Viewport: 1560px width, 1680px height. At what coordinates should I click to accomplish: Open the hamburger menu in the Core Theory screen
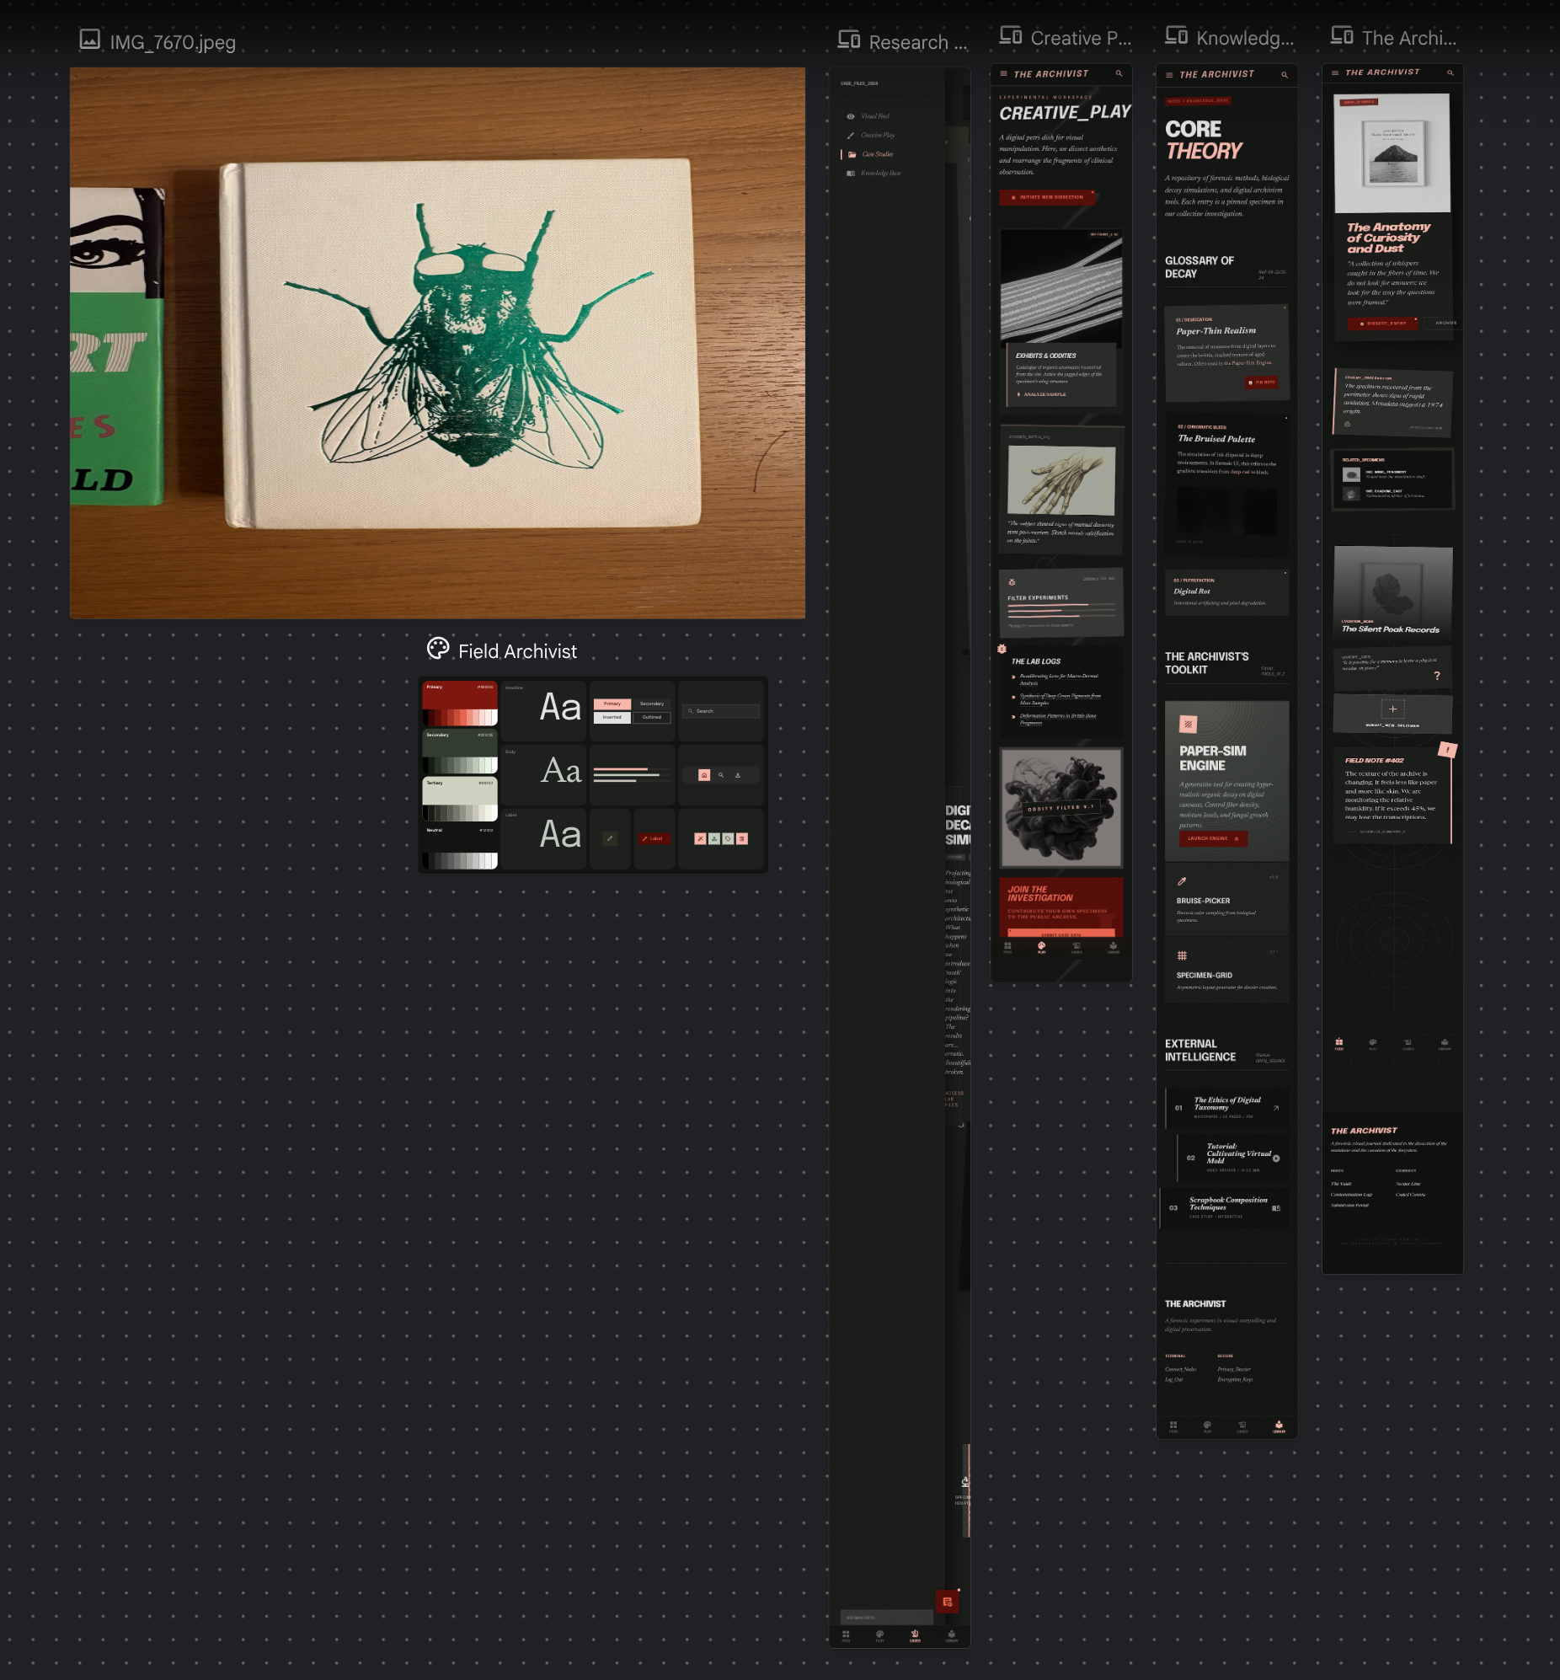[1168, 75]
